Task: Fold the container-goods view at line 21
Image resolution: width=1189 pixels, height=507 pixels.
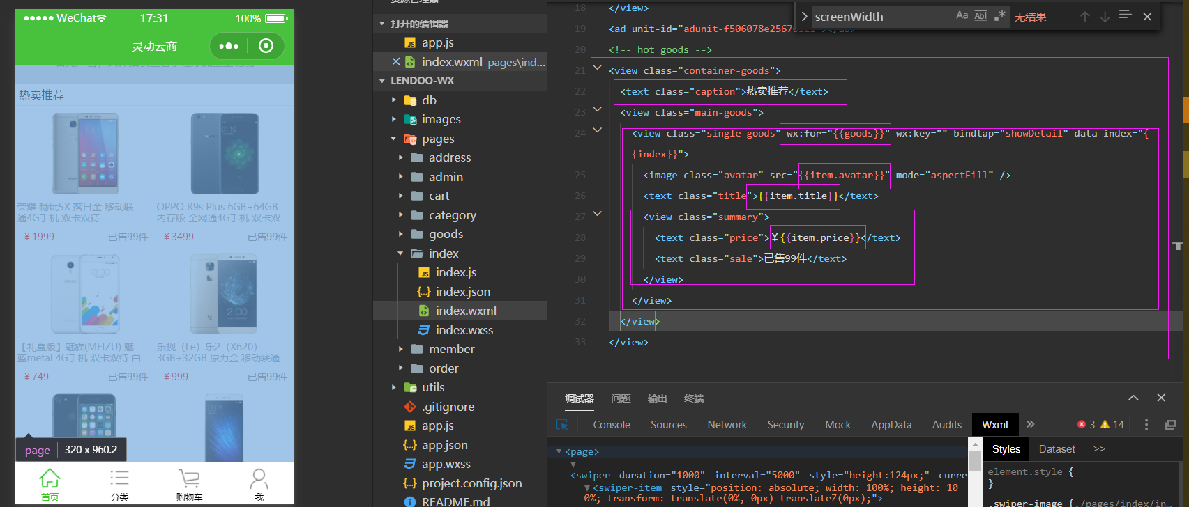Action: pos(598,68)
